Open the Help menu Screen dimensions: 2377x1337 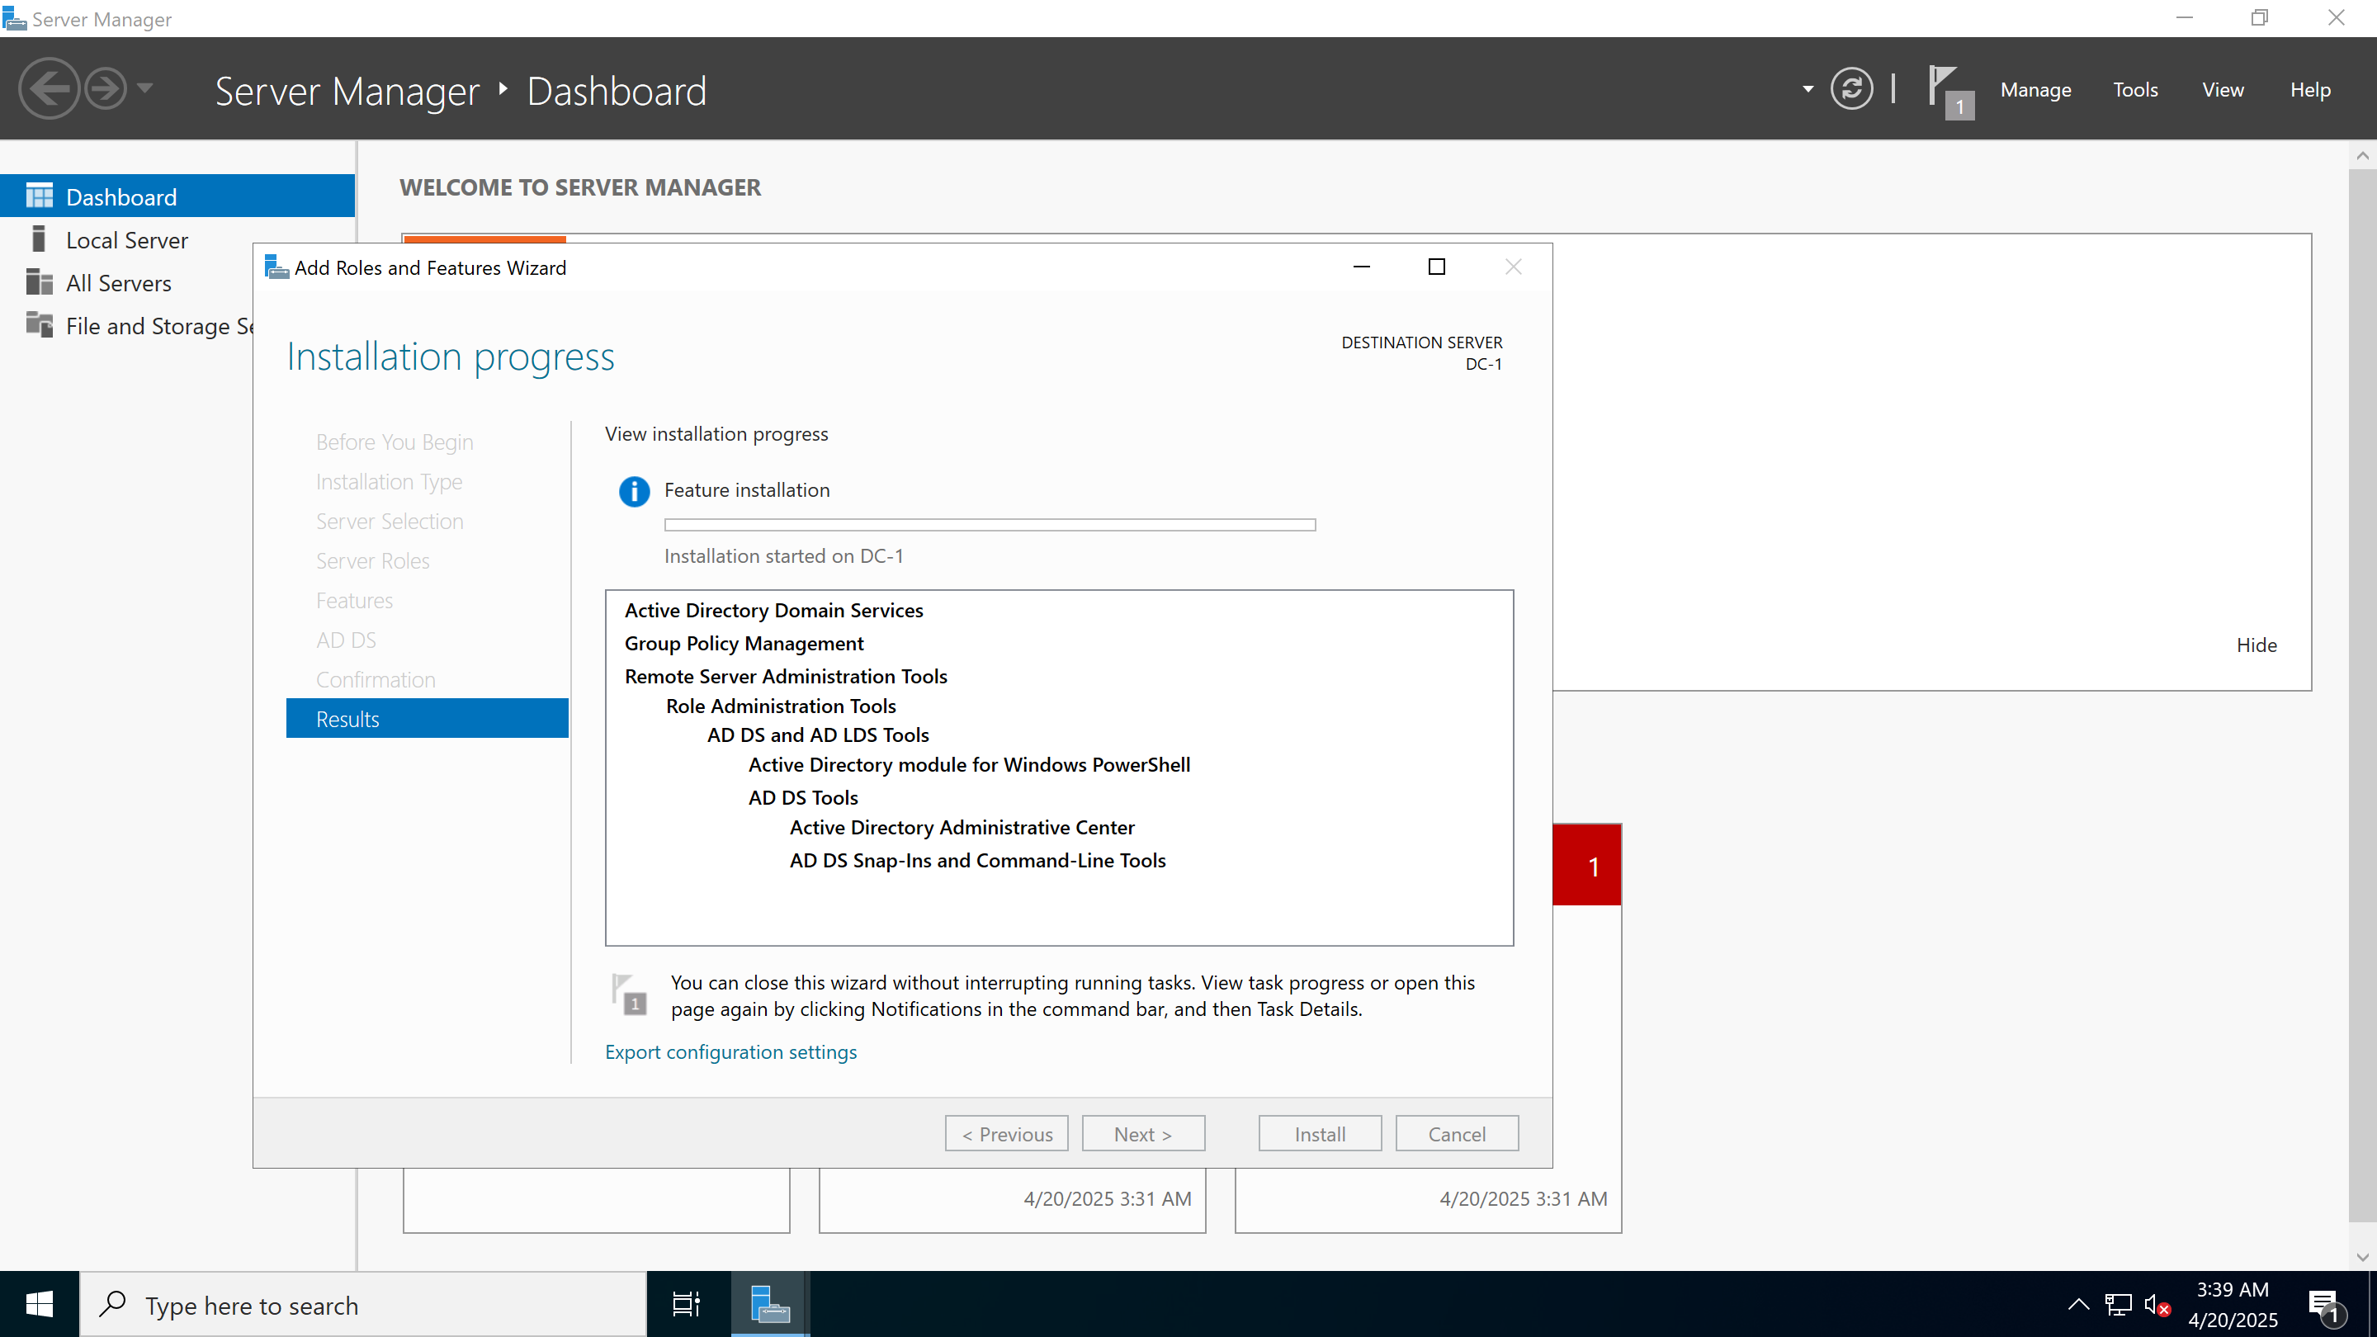(x=2309, y=89)
